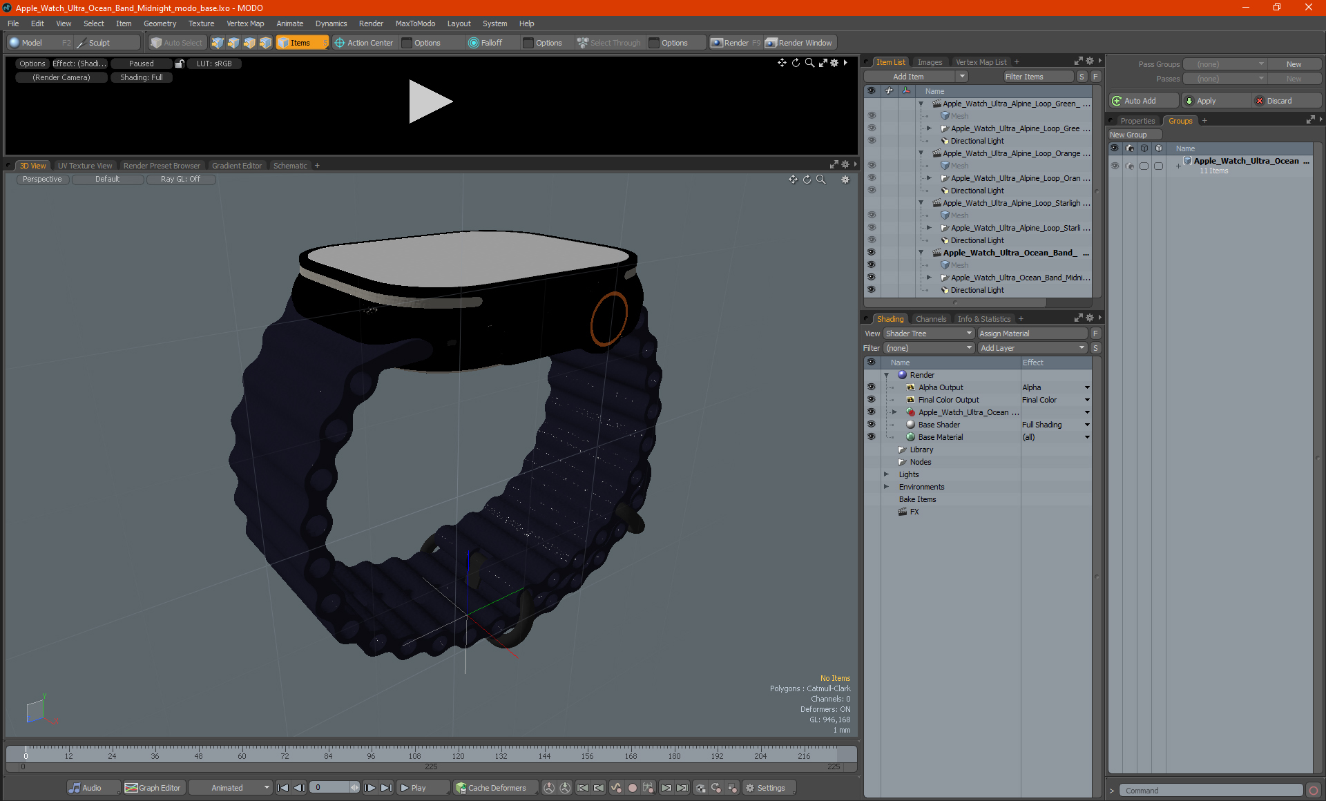Image resolution: width=1326 pixels, height=801 pixels.
Task: Collapse Apple_Watch_Ultra_Alpine_Loop_Orange scene item
Action: [x=921, y=153]
